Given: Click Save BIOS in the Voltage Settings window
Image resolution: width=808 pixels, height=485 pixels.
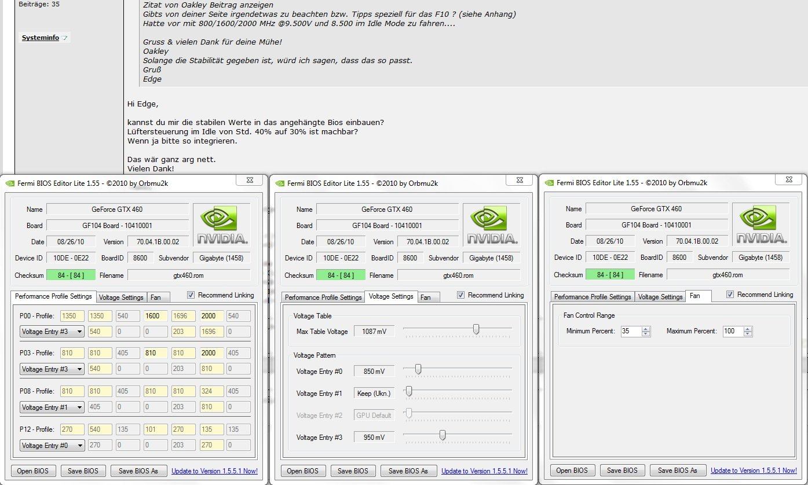Looking at the screenshot, I should tap(353, 471).
